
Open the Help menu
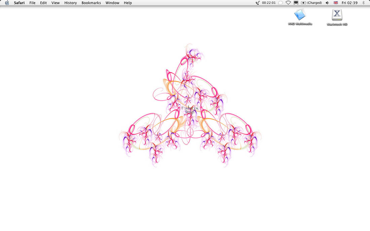point(128,3)
